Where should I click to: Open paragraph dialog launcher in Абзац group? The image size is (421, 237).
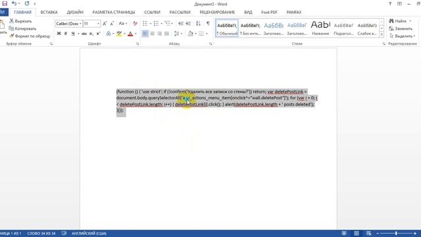click(210, 44)
